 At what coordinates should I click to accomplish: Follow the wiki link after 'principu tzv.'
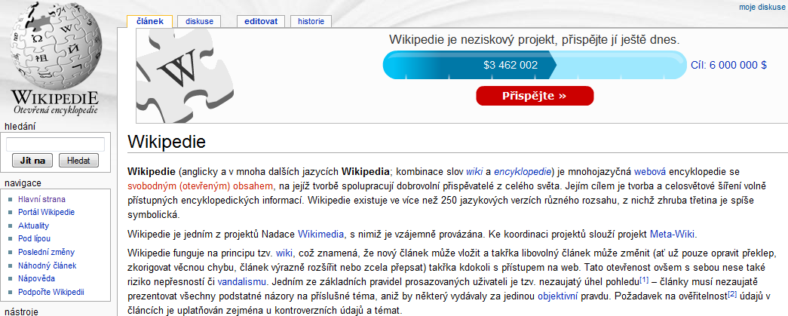click(x=284, y=252)
